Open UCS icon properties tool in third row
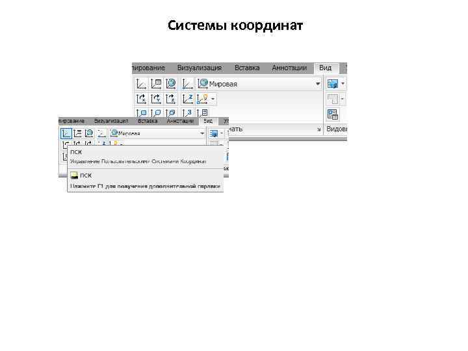Viewport: 468px width, 351px height. click(x=202, y=112)
